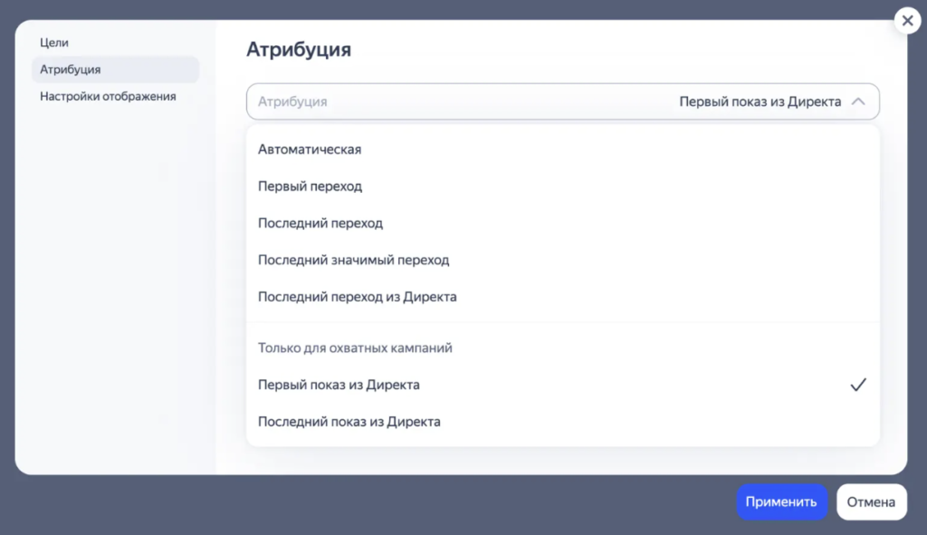
Task: Apply settings using the Применить button
Action: click(x=781, y=502)
